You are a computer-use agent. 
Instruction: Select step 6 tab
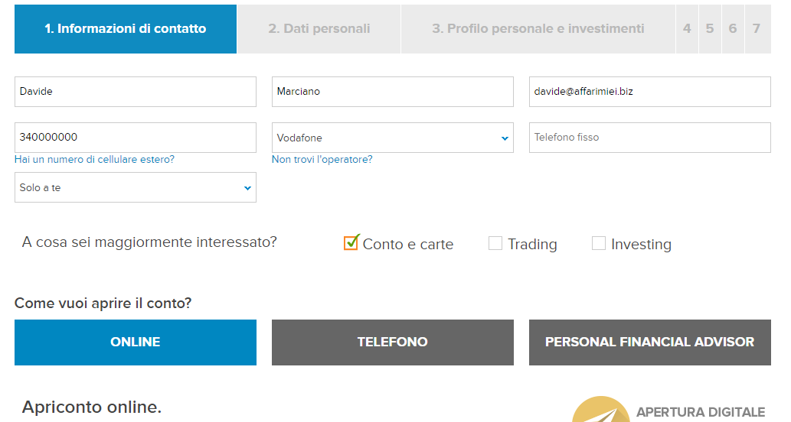733,29
